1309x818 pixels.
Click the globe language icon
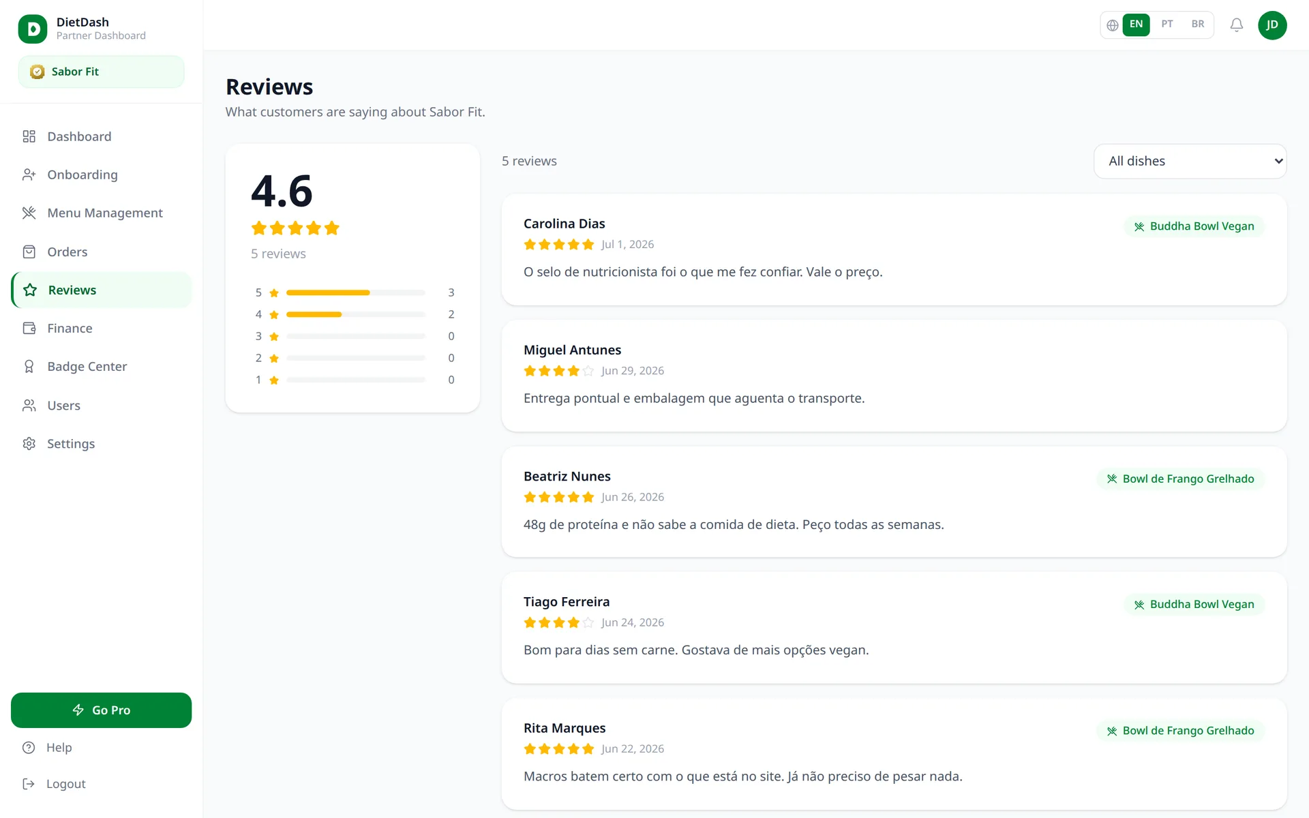click(1112, 25)
